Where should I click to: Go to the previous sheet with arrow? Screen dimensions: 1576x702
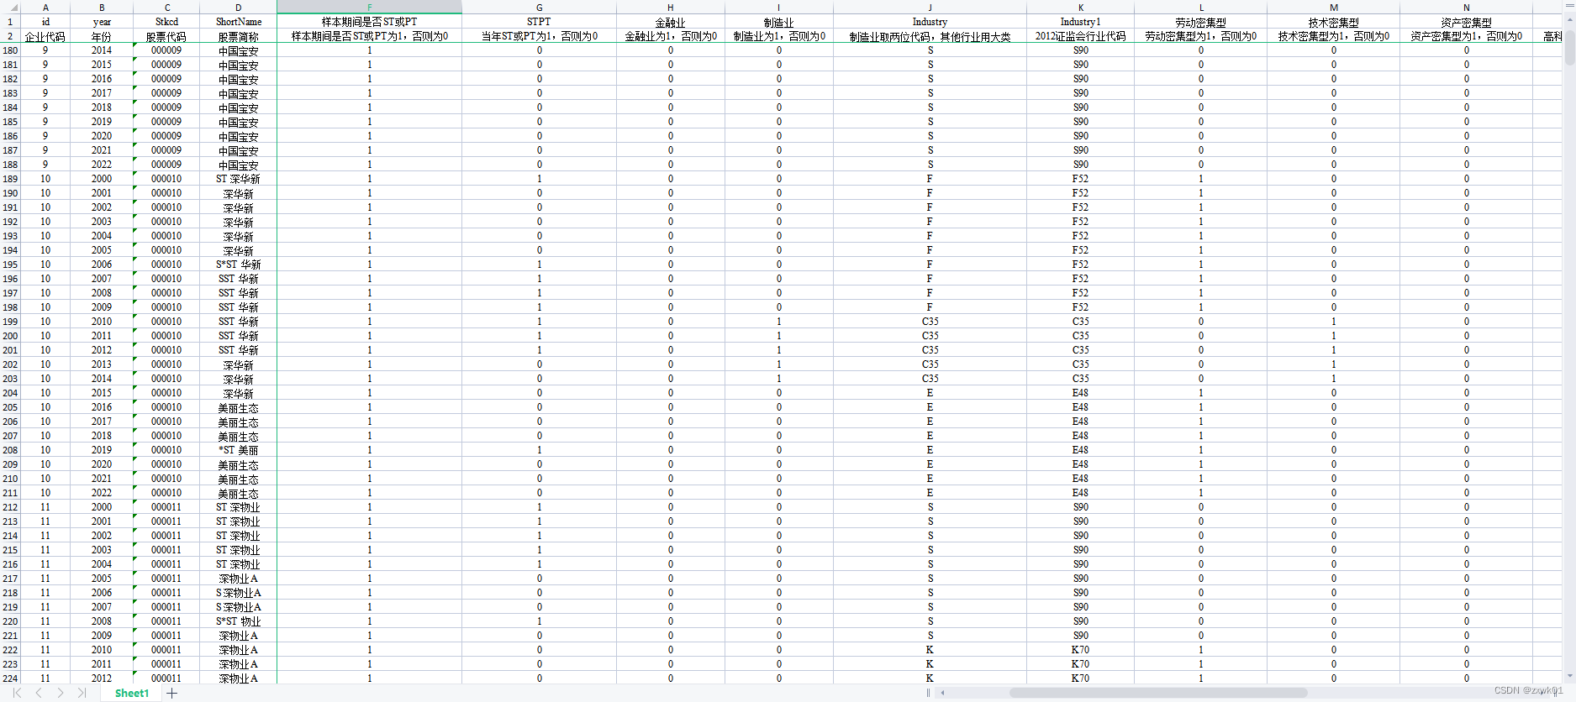pyautogui.click(x=39, y=693)
